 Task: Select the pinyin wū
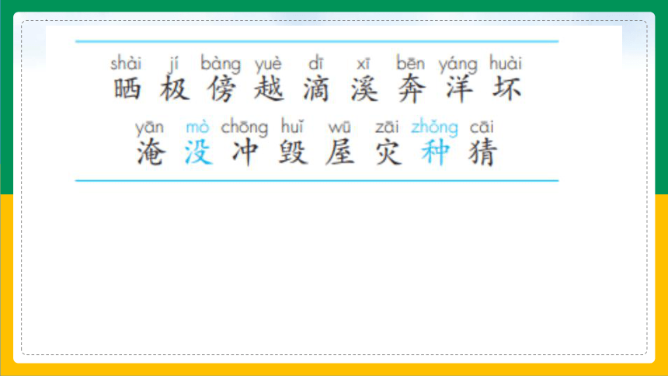tap(339, 127)
